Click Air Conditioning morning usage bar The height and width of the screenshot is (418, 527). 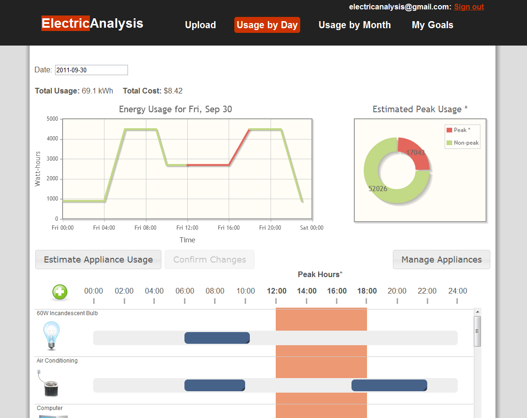pos(215,385)
